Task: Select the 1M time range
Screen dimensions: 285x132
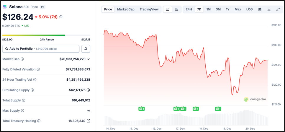Action: tap(209, 9)
